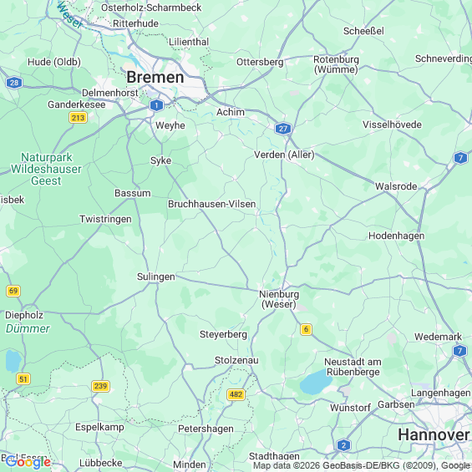Click the 482 road shield near Stolzenau

(x=236, y=394)
